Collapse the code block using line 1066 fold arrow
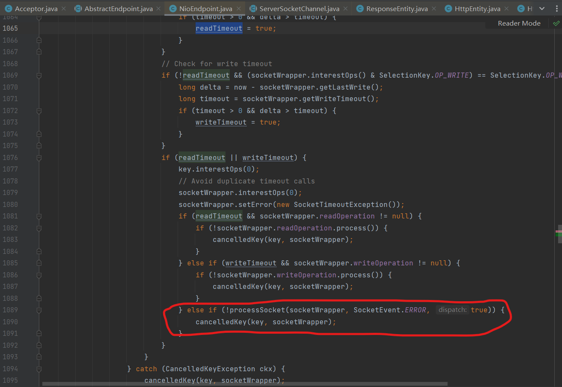 (x=39, y=39)
